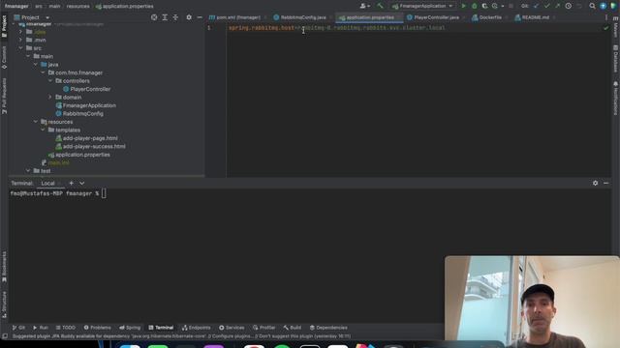Open Git tool window button
Image resolution: width=620 pixels, height=348 pixels.
coord(18,328)
